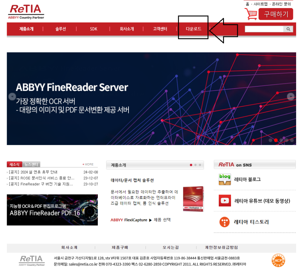This screenshot has width=300, height=279.
Task: Show the next banner slide
Action: (x=291, y=96)
